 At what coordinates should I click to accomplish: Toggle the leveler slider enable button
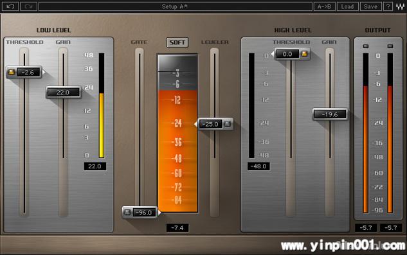(228, 124)
